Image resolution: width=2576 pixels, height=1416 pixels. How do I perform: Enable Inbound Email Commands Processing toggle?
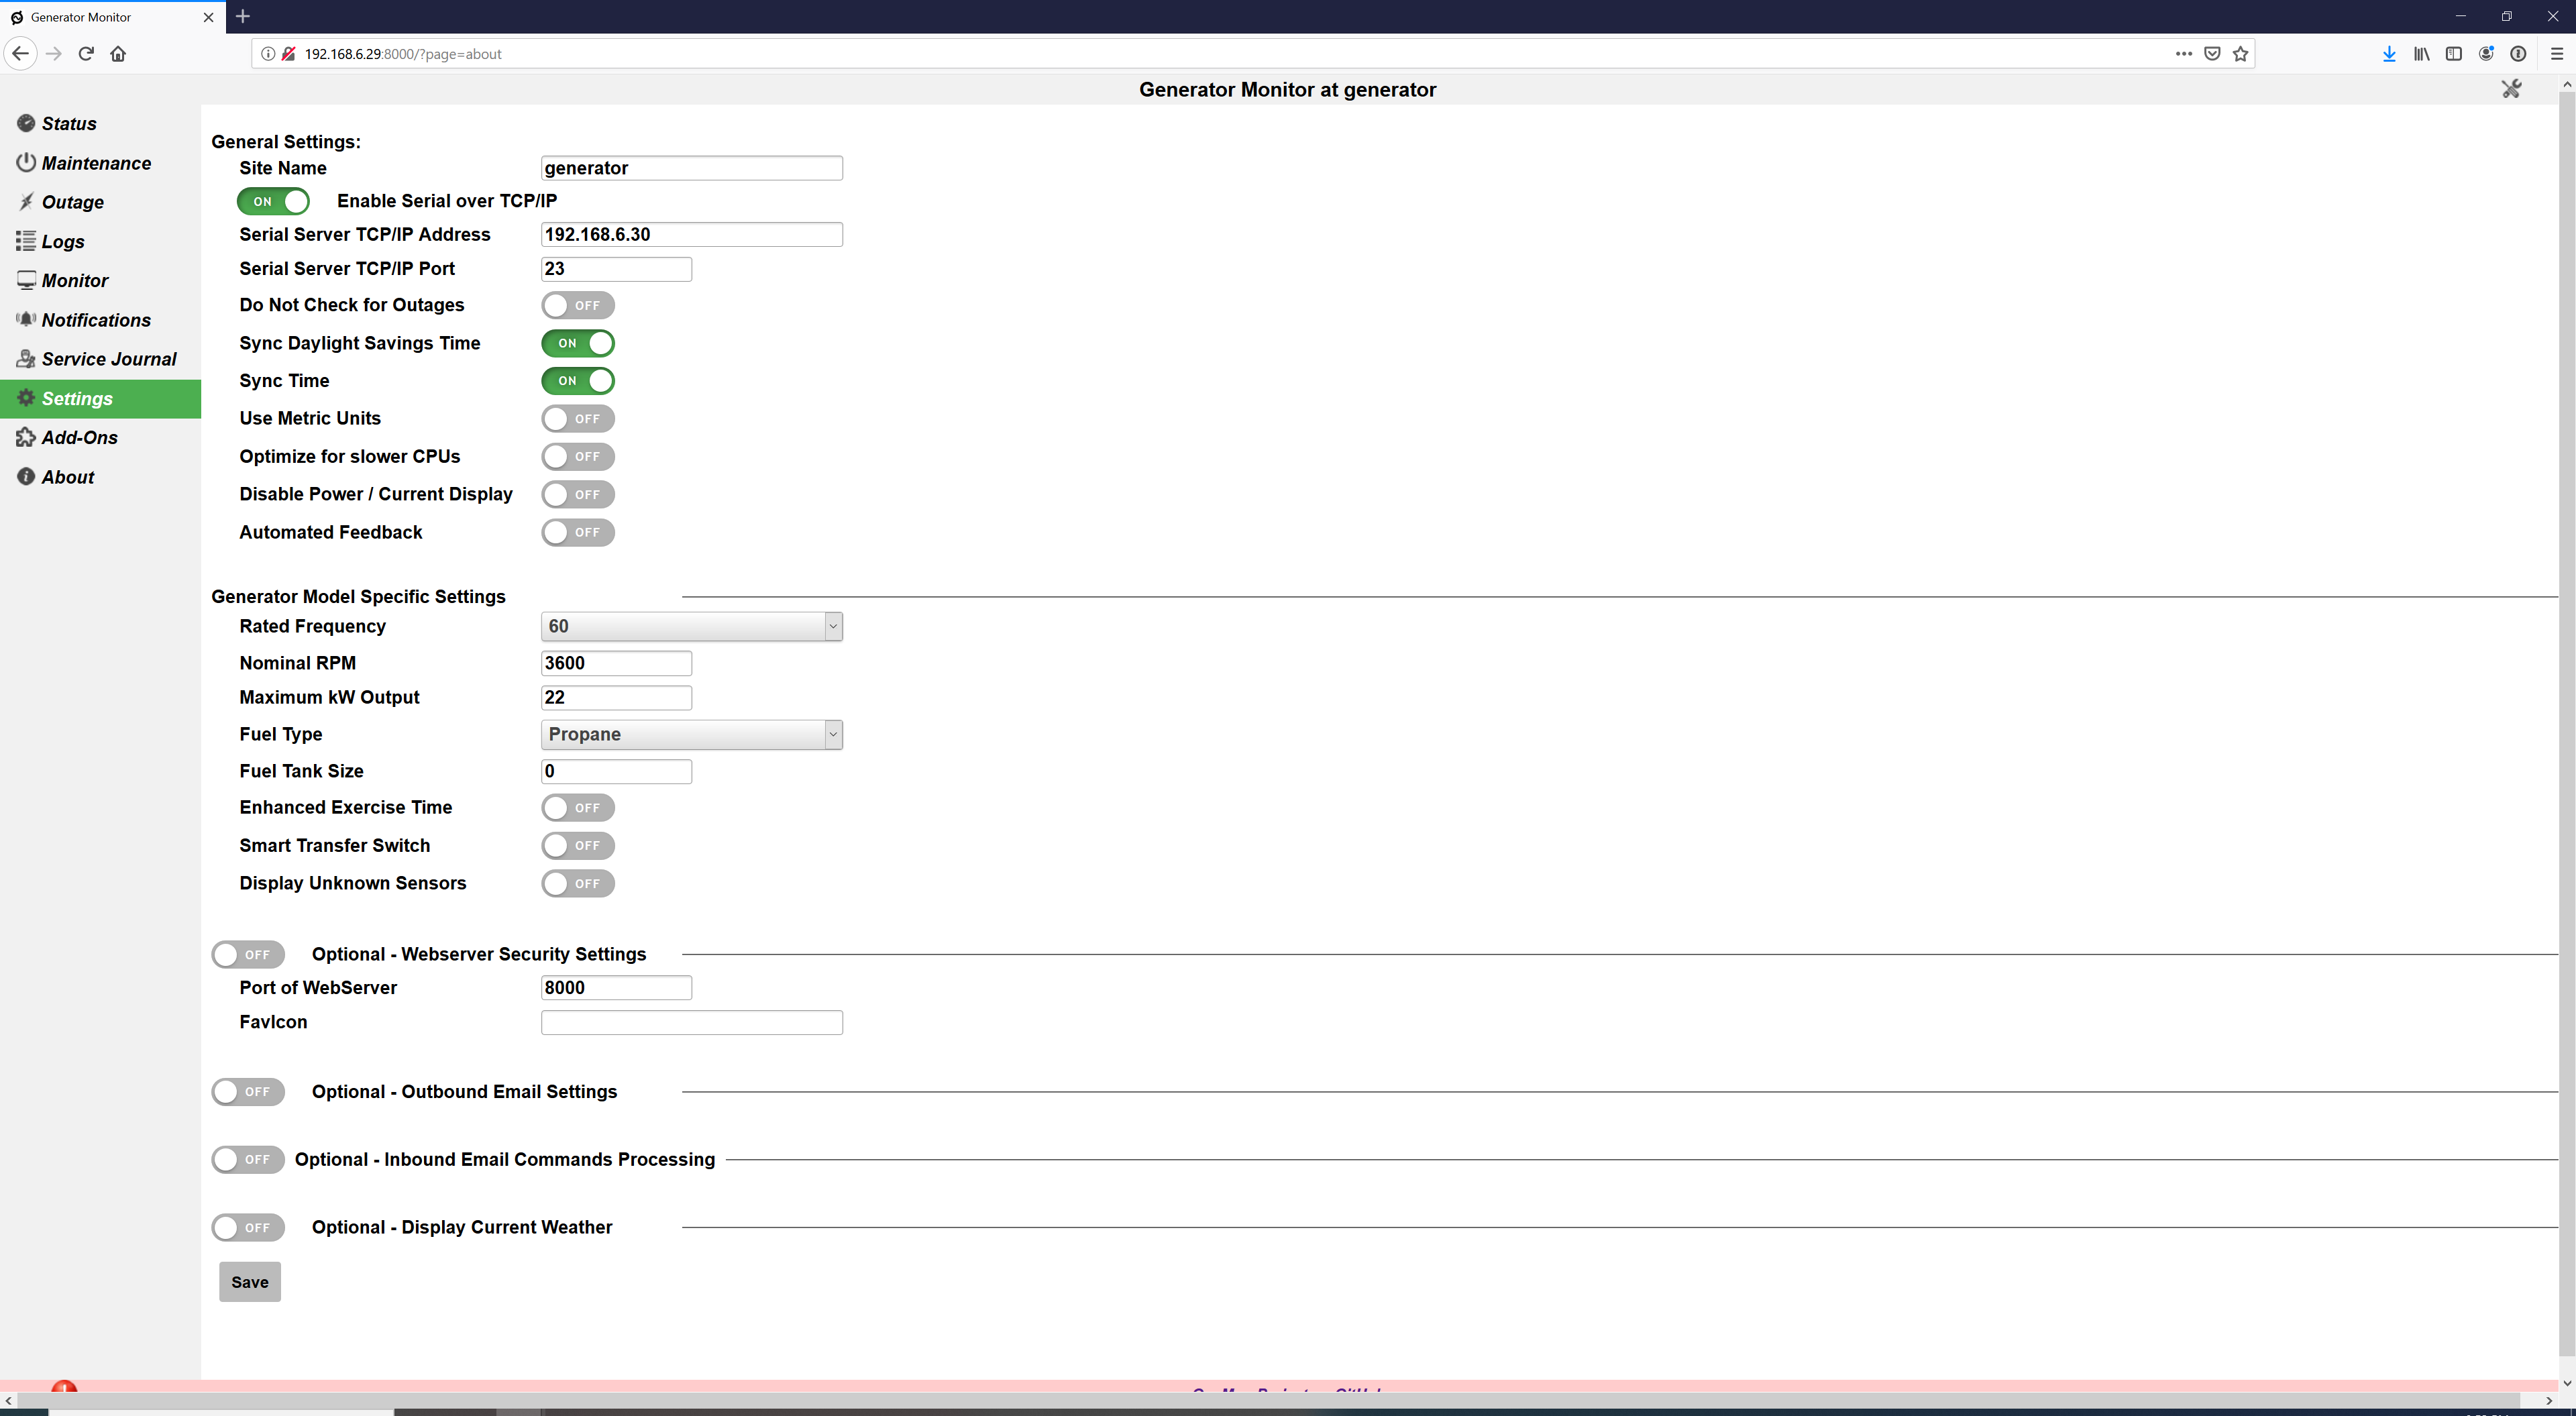click(x=248, y=1159)
